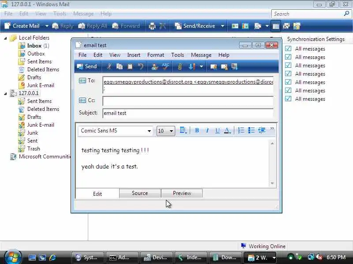The width and height of the screenshot is (353, 264).
Task: Toggle the sixth All messages checkbox
Action: tap(288, 90)
